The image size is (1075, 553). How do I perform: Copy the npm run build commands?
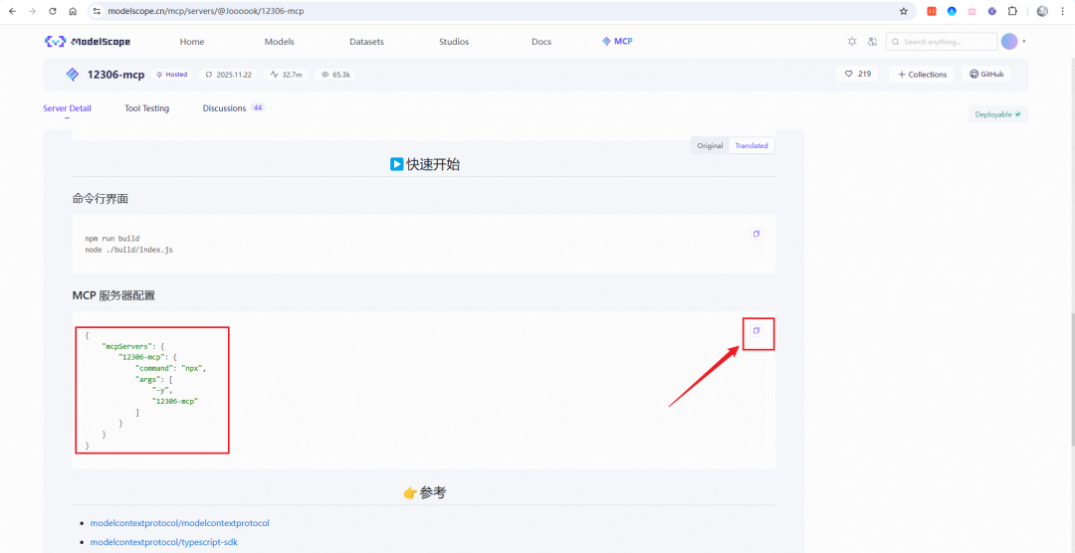pos(756,234)
